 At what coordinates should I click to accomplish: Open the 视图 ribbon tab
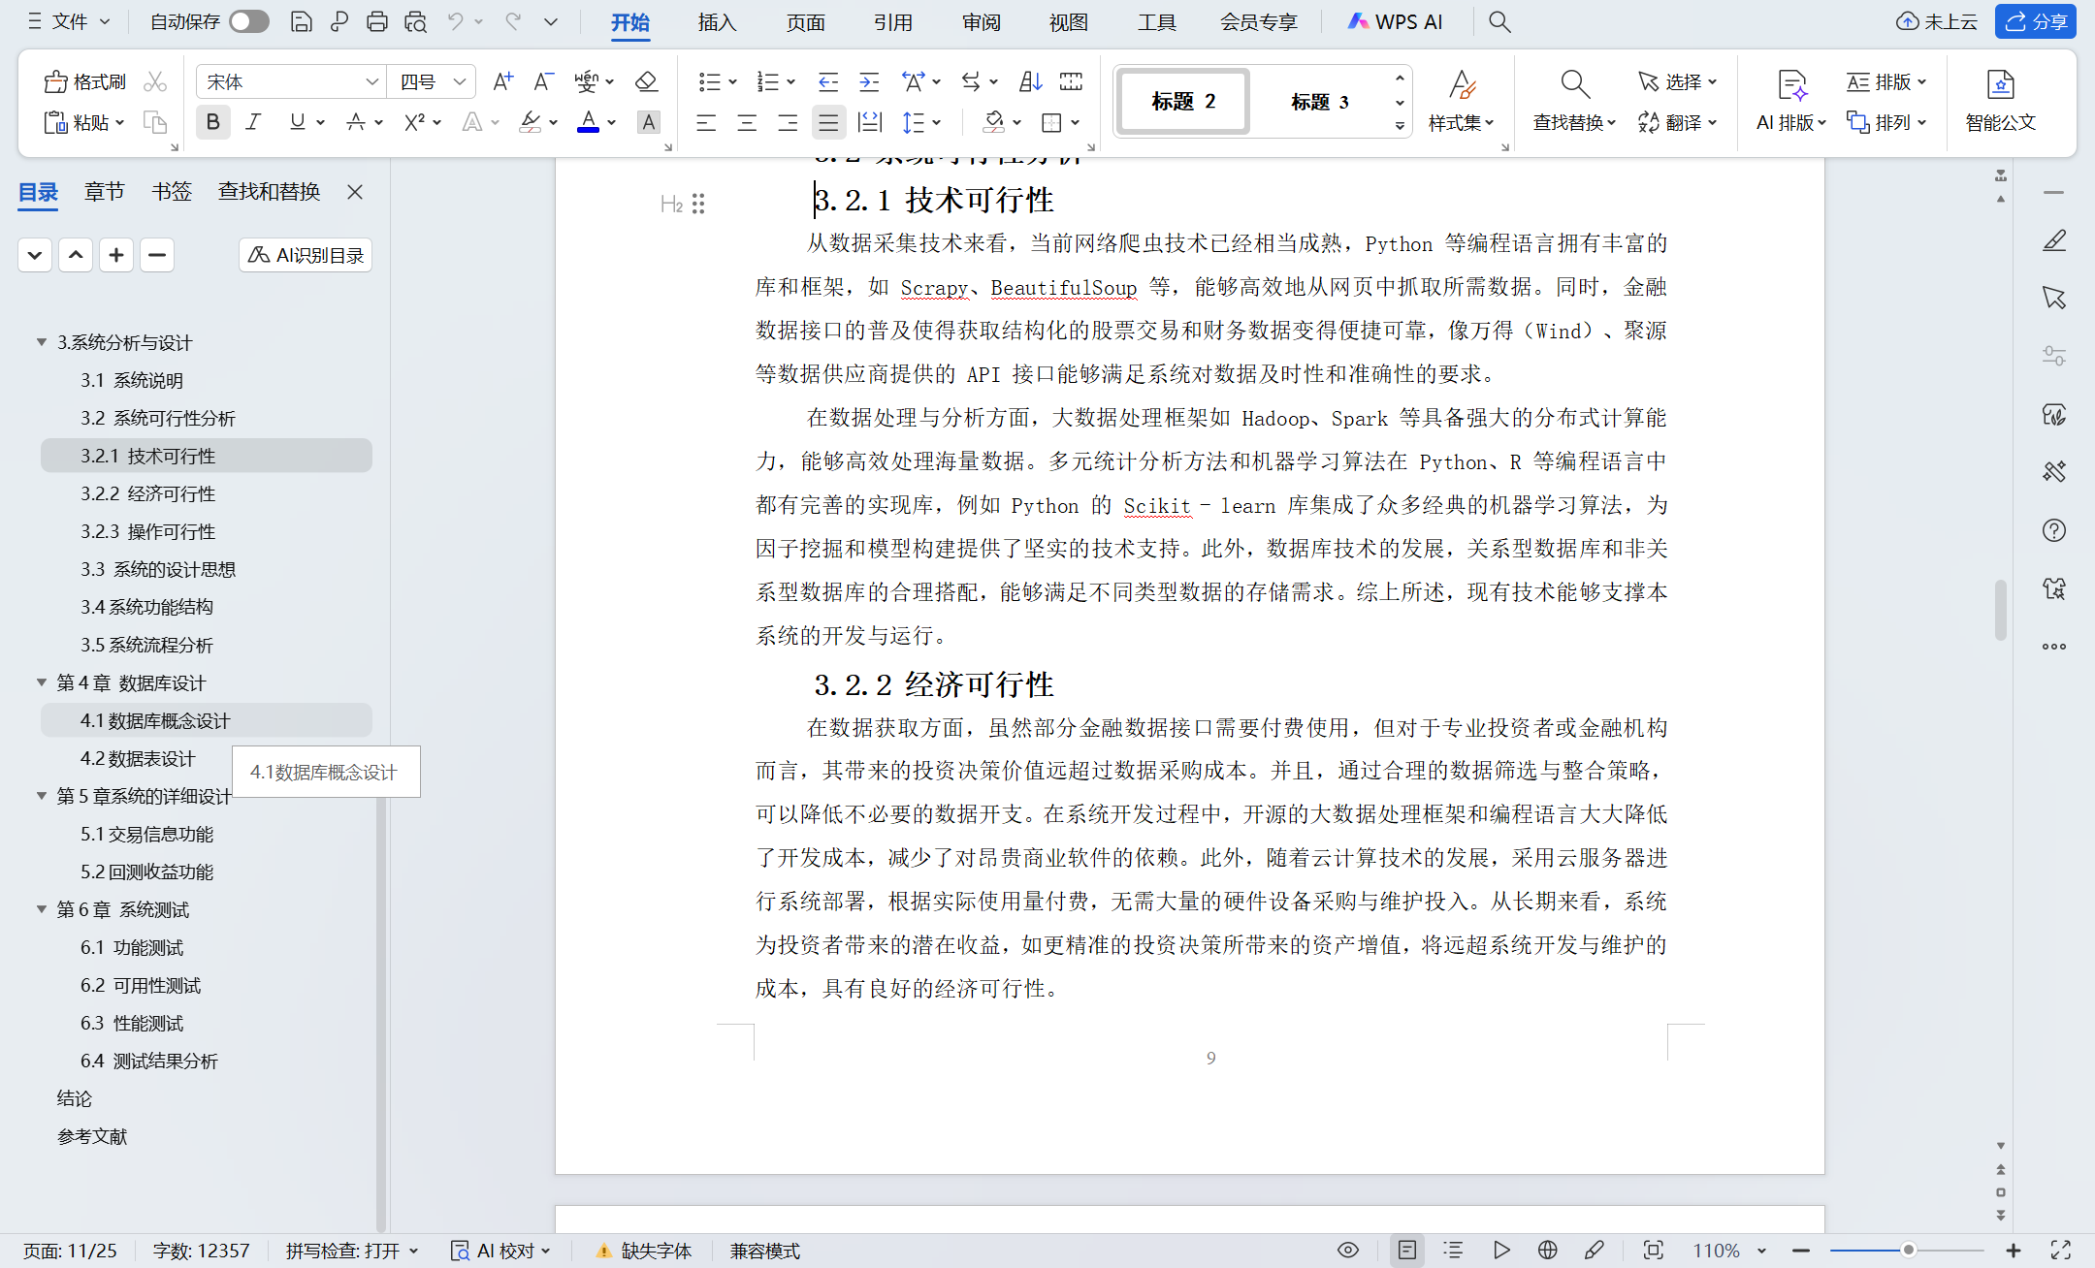pyautogui.click(x=1068, y=21)
